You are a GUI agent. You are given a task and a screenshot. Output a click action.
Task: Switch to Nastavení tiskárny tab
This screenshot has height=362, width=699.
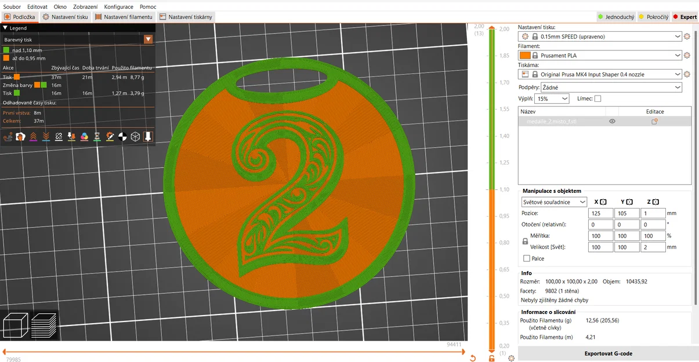186,17
